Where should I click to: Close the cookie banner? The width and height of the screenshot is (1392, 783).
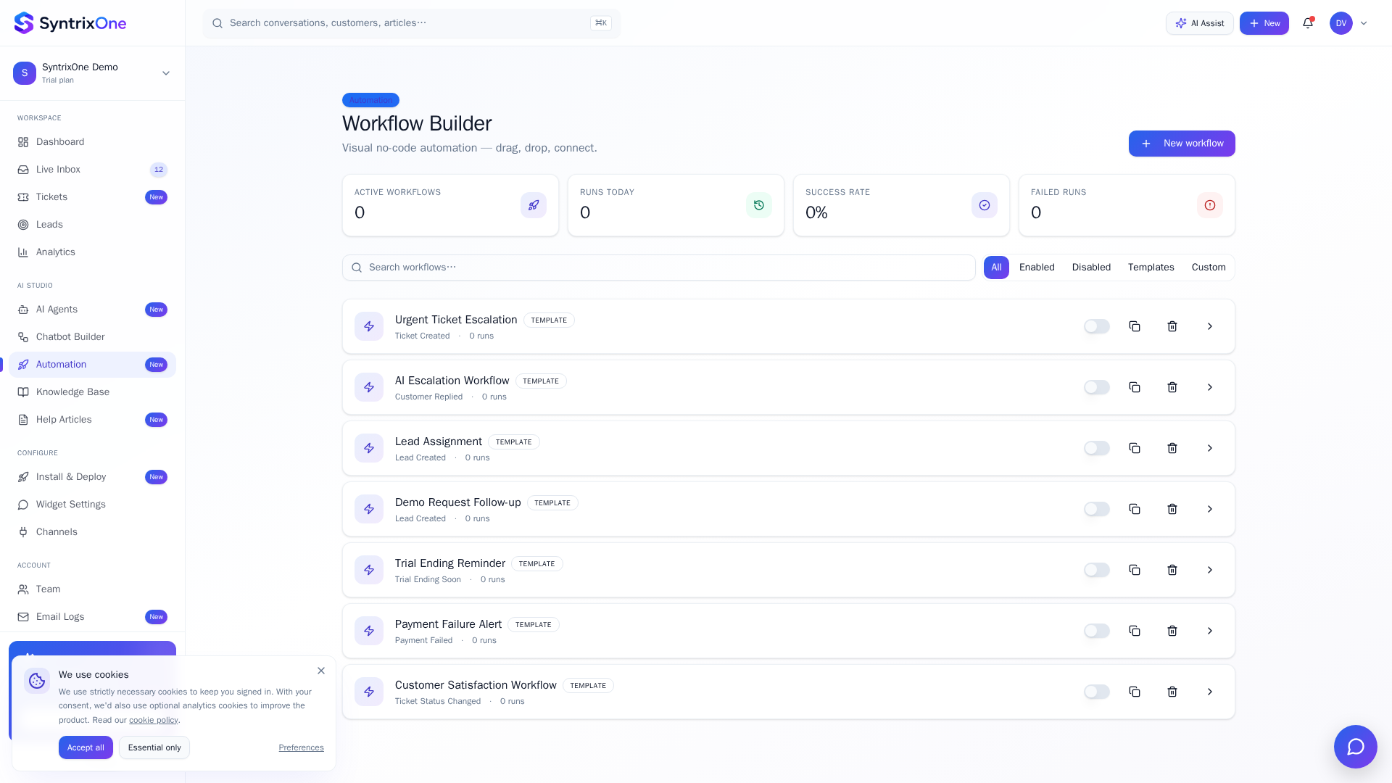coord(321,671)
